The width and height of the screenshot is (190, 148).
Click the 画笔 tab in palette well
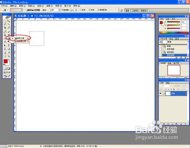point(127,11)
